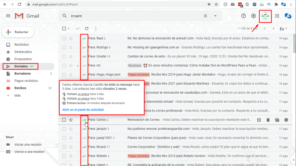
Task: Select the checkbox for Carlos's email
Action: (x=64, y=120)
